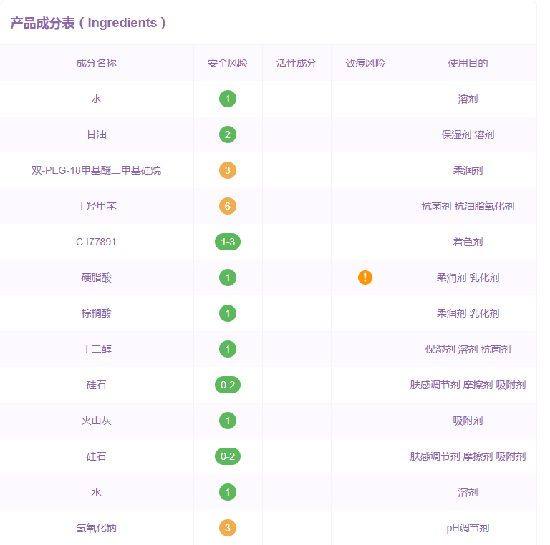Click safety badge 1 in the 硬脂酸 row
The width and height of the screenshot is (550, 545).
point(227,278)
